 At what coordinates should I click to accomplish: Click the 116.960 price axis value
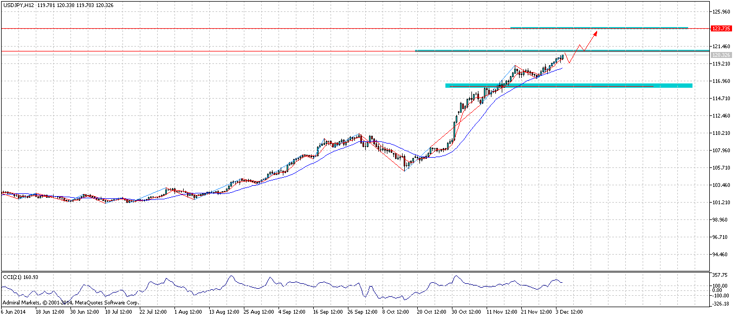point(722,81)
